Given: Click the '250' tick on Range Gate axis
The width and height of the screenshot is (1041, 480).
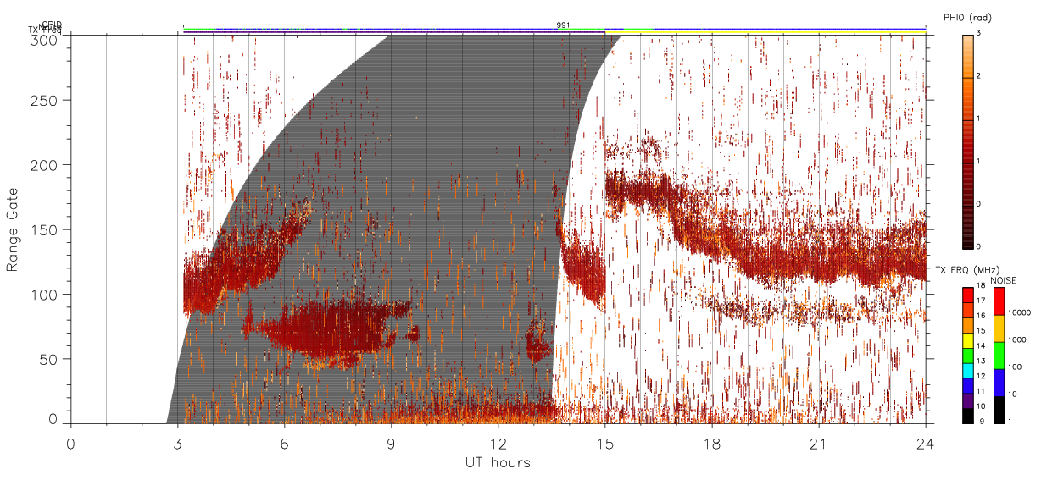Looking at the screenshot, I should 46,100.
